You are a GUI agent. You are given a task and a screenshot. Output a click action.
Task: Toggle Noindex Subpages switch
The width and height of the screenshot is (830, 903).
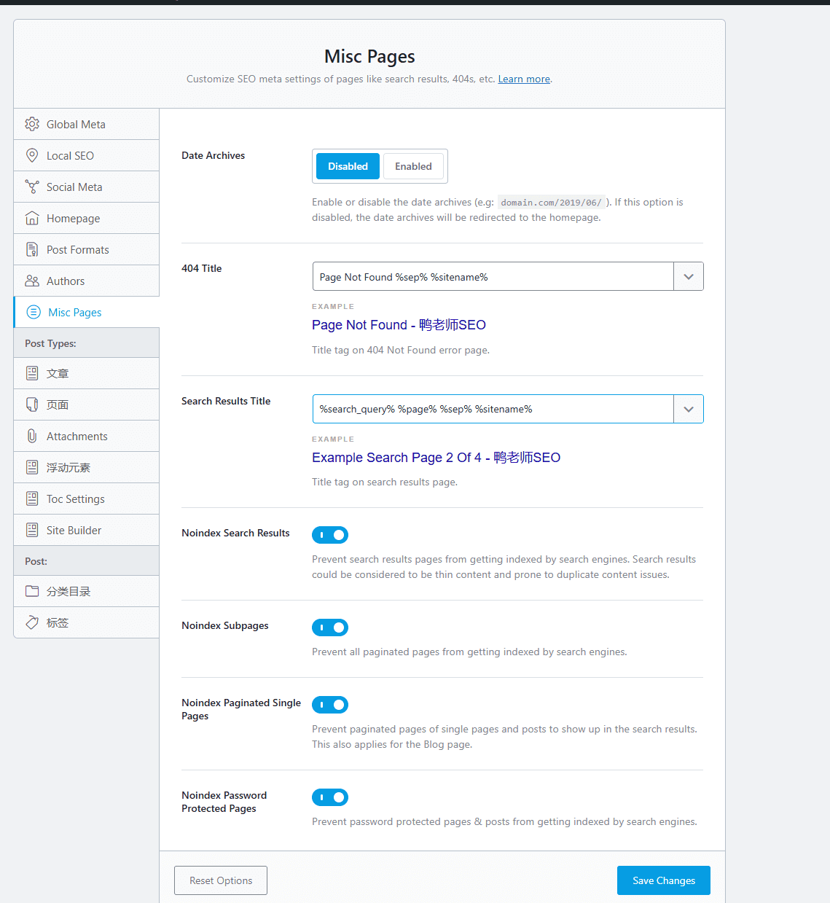pos(330,628)
